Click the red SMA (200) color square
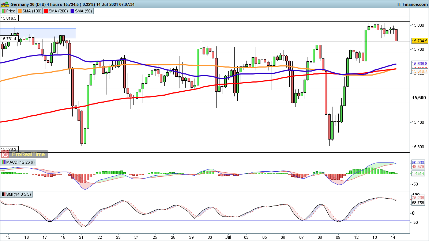This screenshot has width=429, height=241. pyautogui.click(x=46, y=11)
